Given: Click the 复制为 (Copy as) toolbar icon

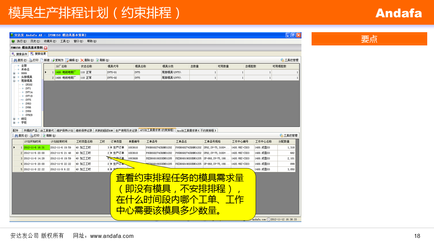Looking at the screenshot, I should click(x=53, y=60).
